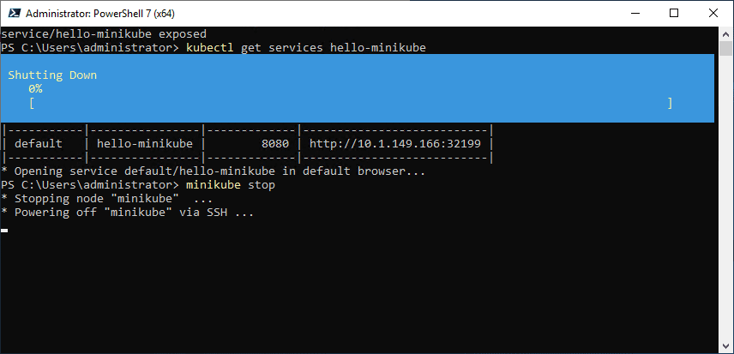The image size is (734, 354).
Task: Click the "Shutting Down" progress heading
Action: pos(52,75)
